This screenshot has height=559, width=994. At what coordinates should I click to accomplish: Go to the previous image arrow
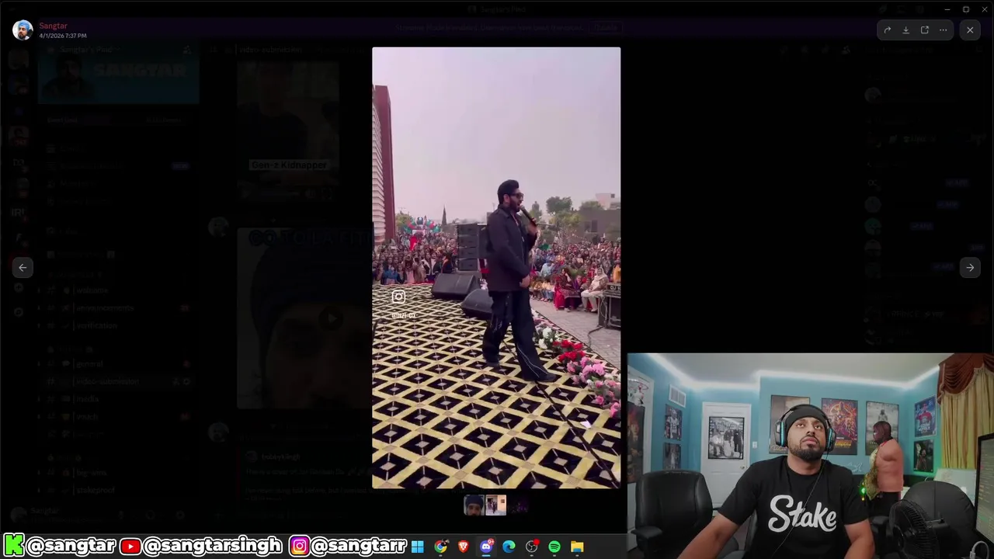click(23, 267)
